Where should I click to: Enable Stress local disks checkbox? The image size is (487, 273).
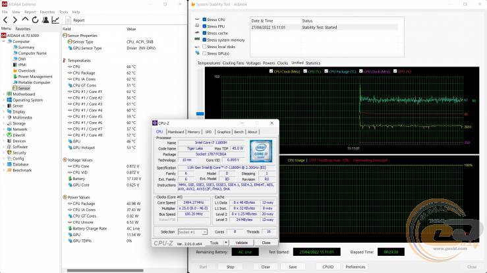204,47
